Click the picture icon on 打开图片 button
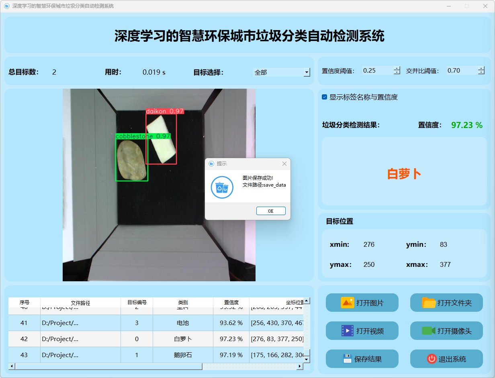The height and width of the screenshot is (378, 495). click(x=347, y=303)
